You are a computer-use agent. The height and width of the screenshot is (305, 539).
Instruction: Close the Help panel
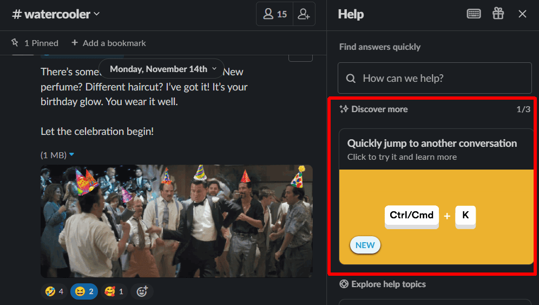tap(522, 14)
